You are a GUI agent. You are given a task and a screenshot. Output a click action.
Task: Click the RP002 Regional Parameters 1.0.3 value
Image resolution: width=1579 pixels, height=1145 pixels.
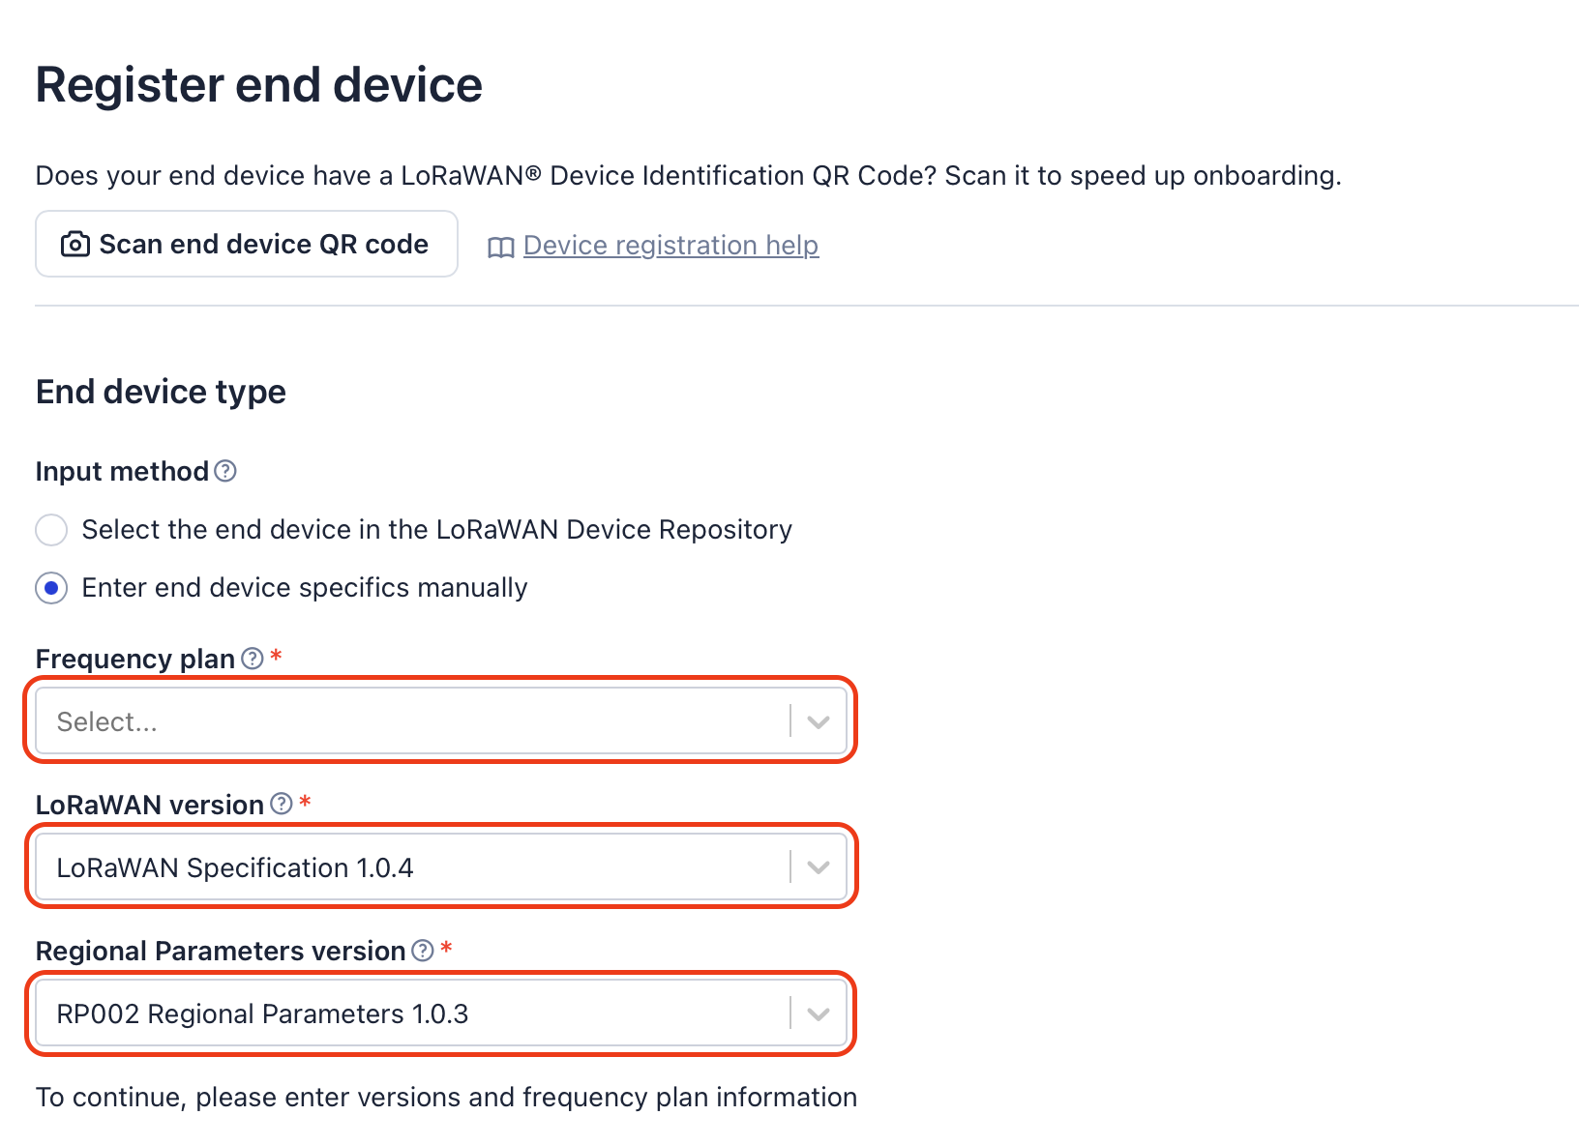(262, 1013)
